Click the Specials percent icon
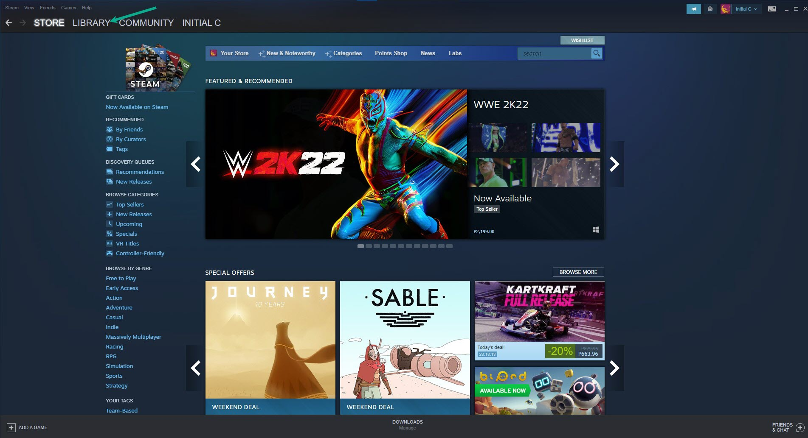 [x=110, y=234]
